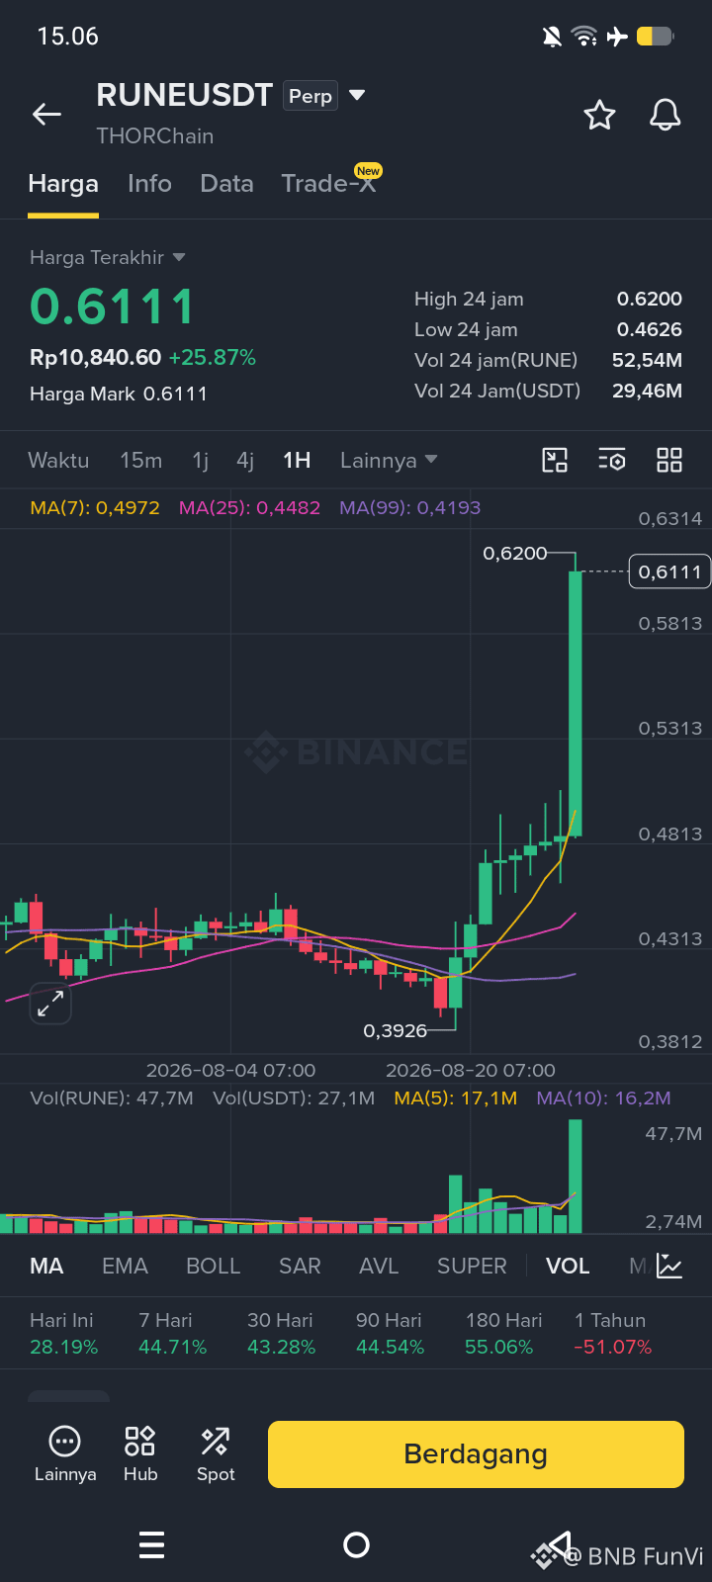The width and height of the screenshot is (712, 1582).
Task: Tap the 1 Tahun -51.07% change
Action: (x=612, y=1334)
